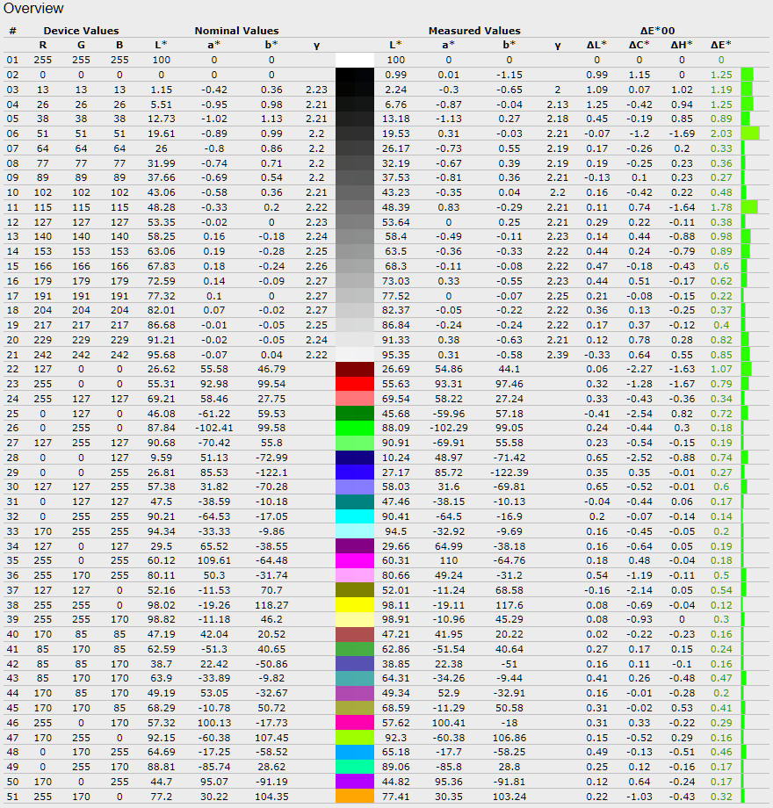Pick the pure blue swatch in row 29

click(355, 473)
